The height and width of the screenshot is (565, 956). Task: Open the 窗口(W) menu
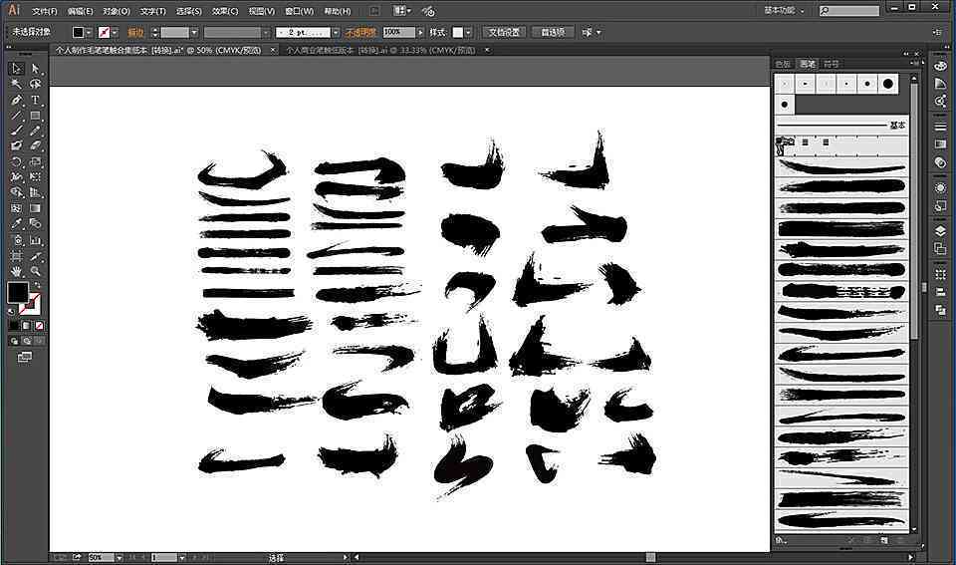[x=298, y=11]
